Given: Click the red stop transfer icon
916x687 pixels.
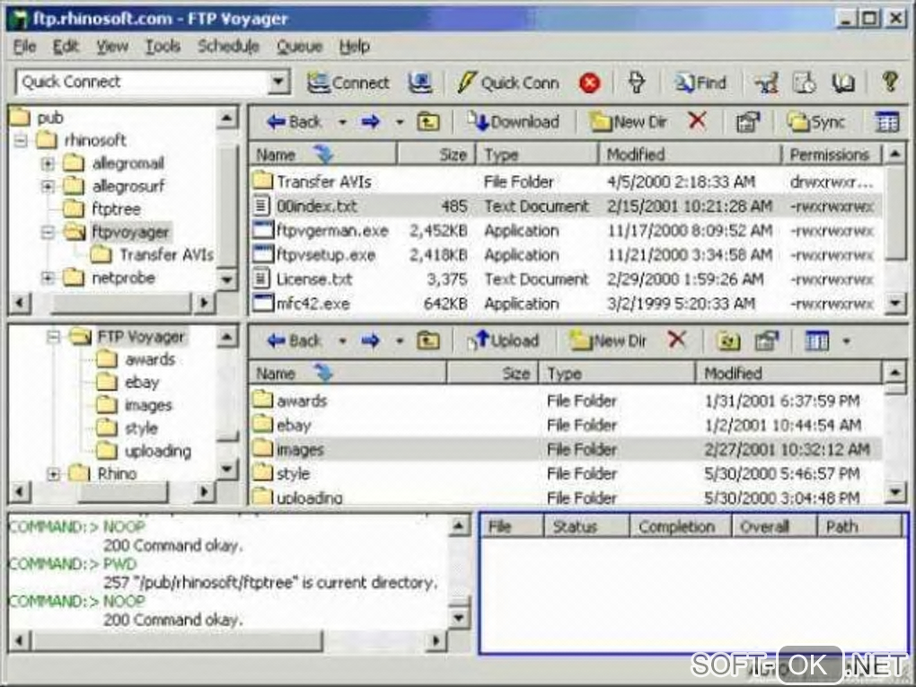Looking at the screenshot, I should pos(589,84).
